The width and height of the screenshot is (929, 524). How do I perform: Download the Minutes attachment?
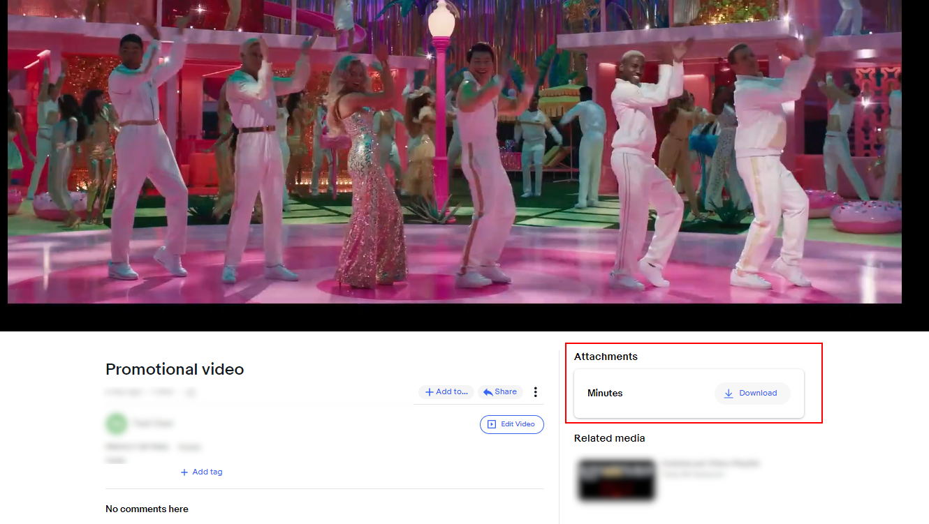point(752,394)
